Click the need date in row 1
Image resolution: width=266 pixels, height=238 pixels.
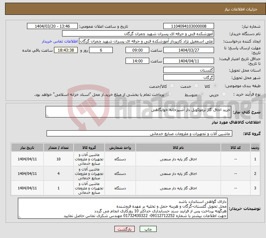point(27,159)
